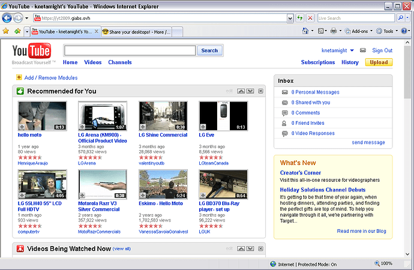Image resolution: width=414 pixels, height=270 pixels.
Task: Move Recommended for You module up
Action: 241,91
